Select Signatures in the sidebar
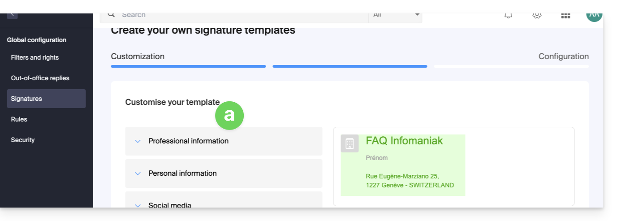Viewport: 617px width, 221px height. [26, 99]
